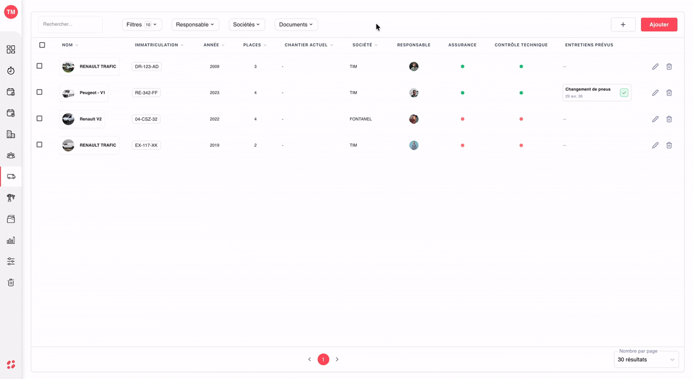The image size is (693, 379).
Task: Delete the DR-123-AD vehicle with trash icon
Action: [669, 66]
